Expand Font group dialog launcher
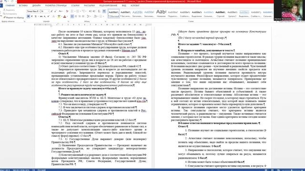 tap(69, 21)
